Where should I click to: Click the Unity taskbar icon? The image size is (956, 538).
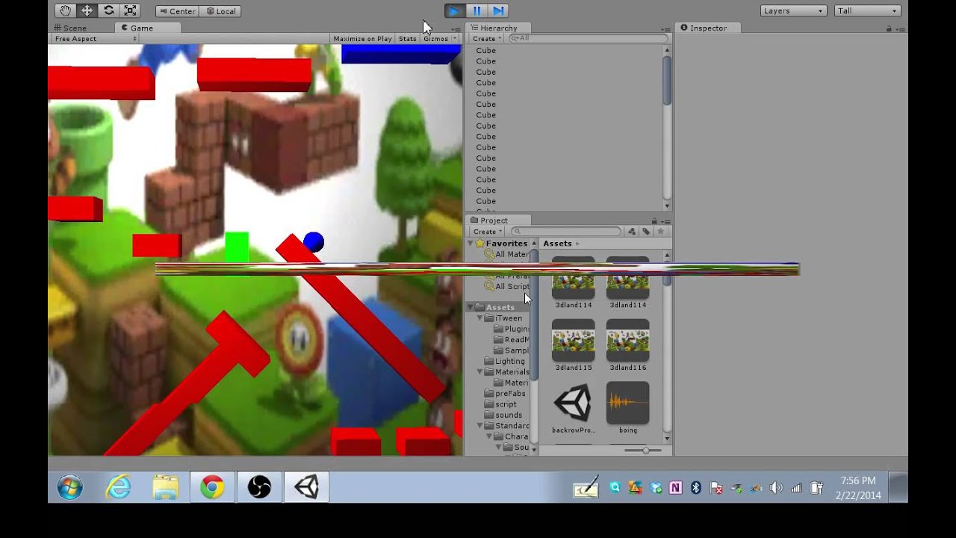tap(306, 488)
